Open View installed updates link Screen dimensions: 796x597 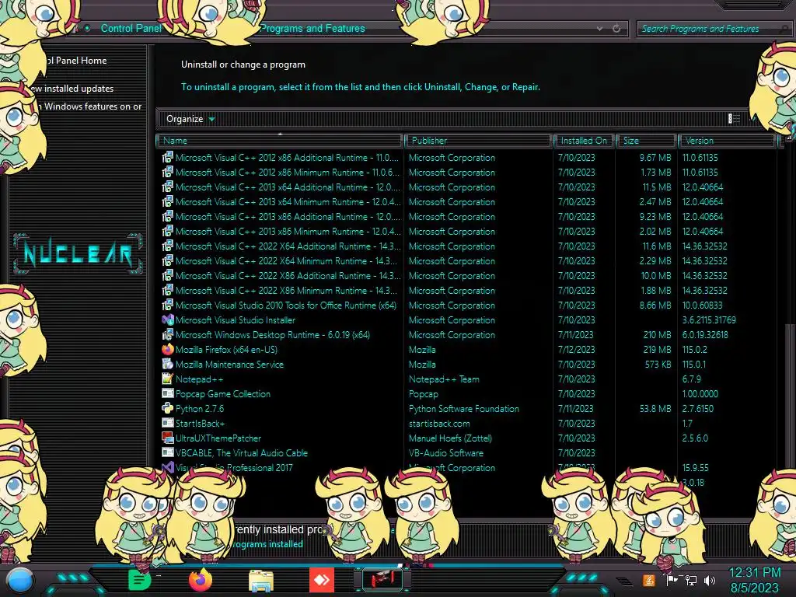71,89
